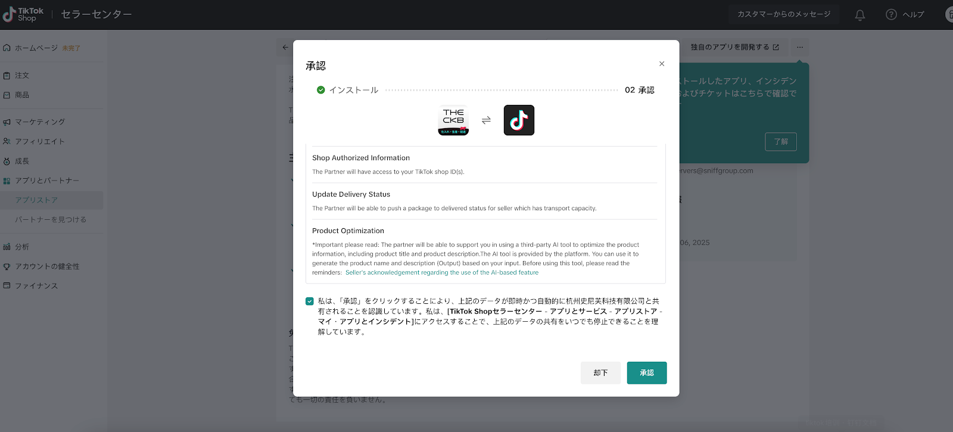Screen dimensions: 953x432
Task: Click the finance wallet icon
Action: [7, 286]
